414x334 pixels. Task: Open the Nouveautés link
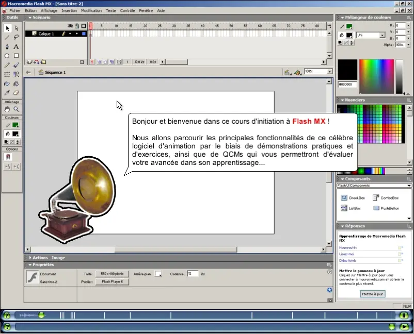pyautogui.click(x=348, y=248)
